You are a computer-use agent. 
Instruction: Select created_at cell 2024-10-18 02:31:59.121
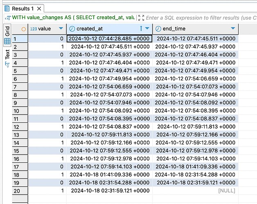[x=110, y=191]
